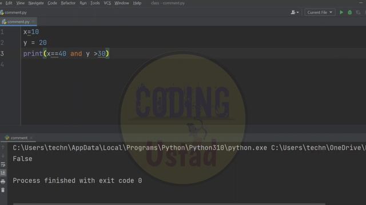Image resolution: width=366 pixels, height=205 pixels.
Task: Toggle scroll to end in Run console
Action: tap(3, 173)
